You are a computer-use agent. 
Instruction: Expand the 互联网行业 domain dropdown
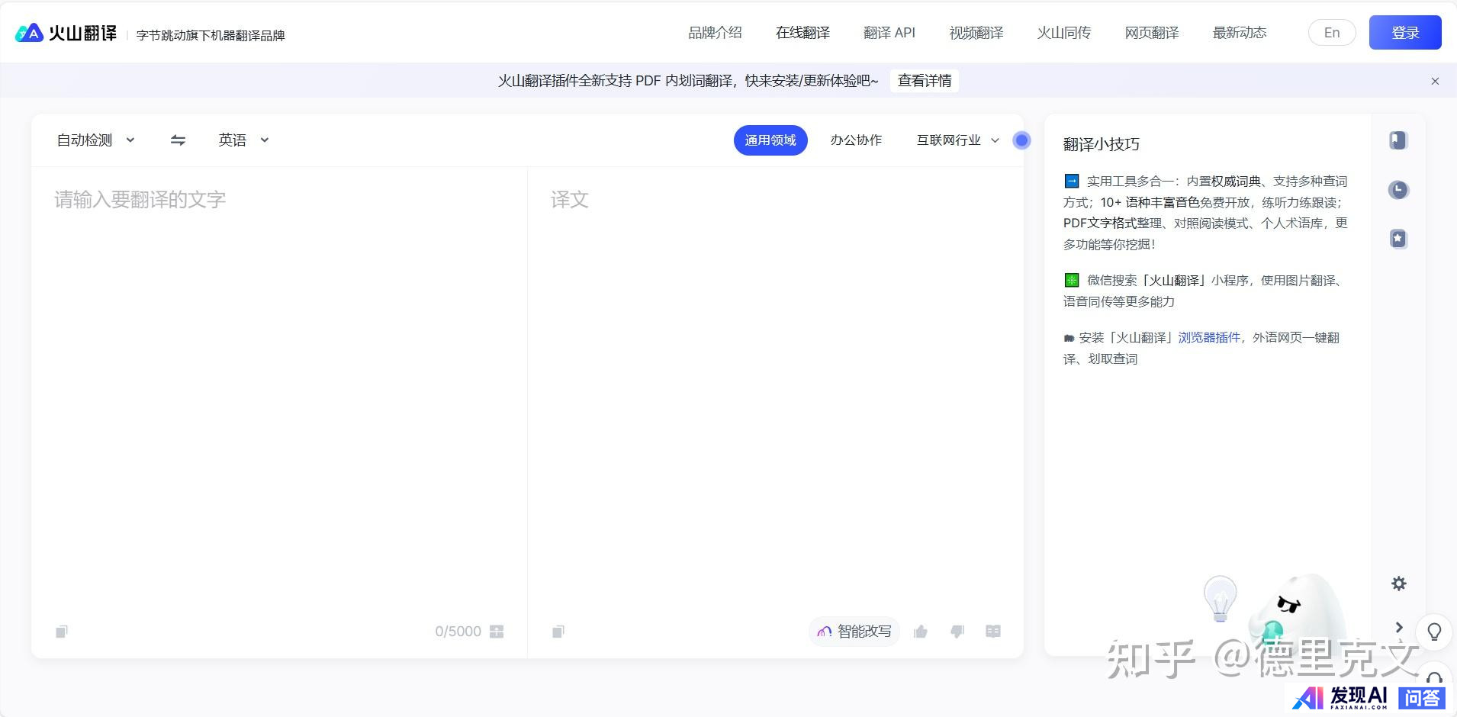coord(957,140)
